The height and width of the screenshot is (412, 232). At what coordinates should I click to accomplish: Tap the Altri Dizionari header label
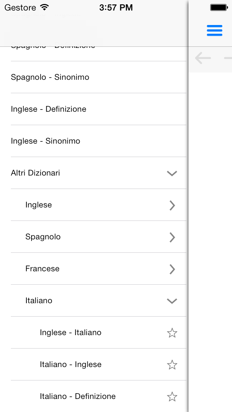point(35,173)
